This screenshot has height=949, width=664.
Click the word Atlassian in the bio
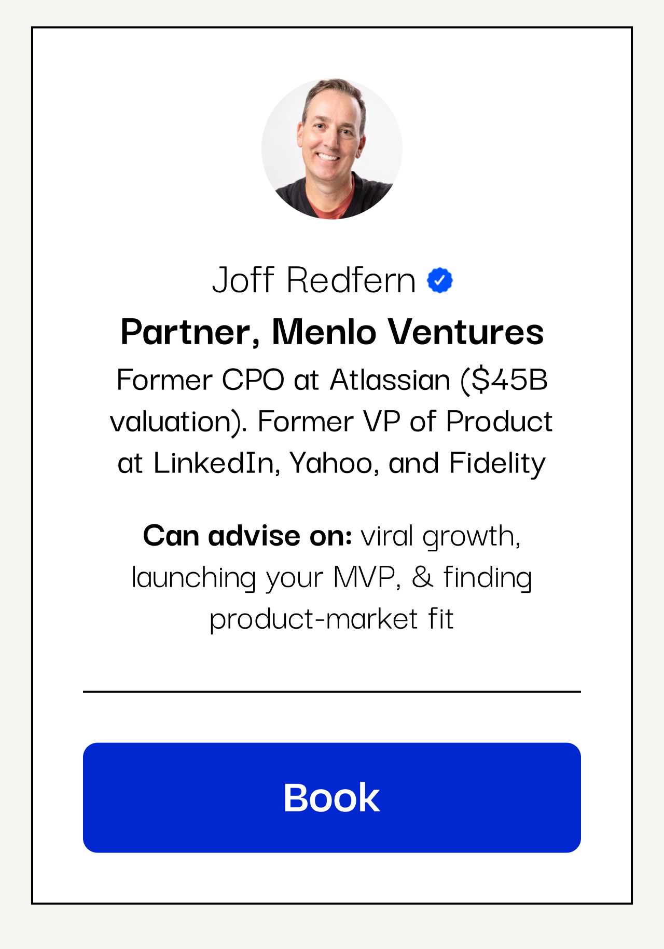coord(390,379)
